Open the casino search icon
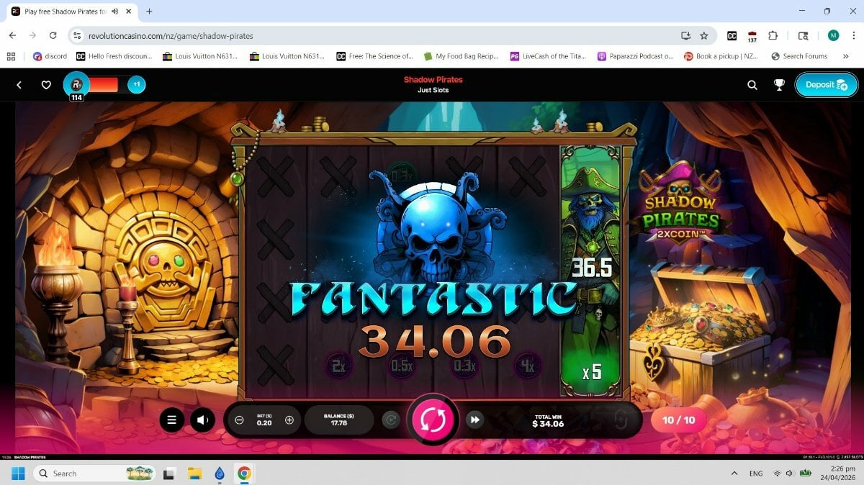 click(752, 85)
